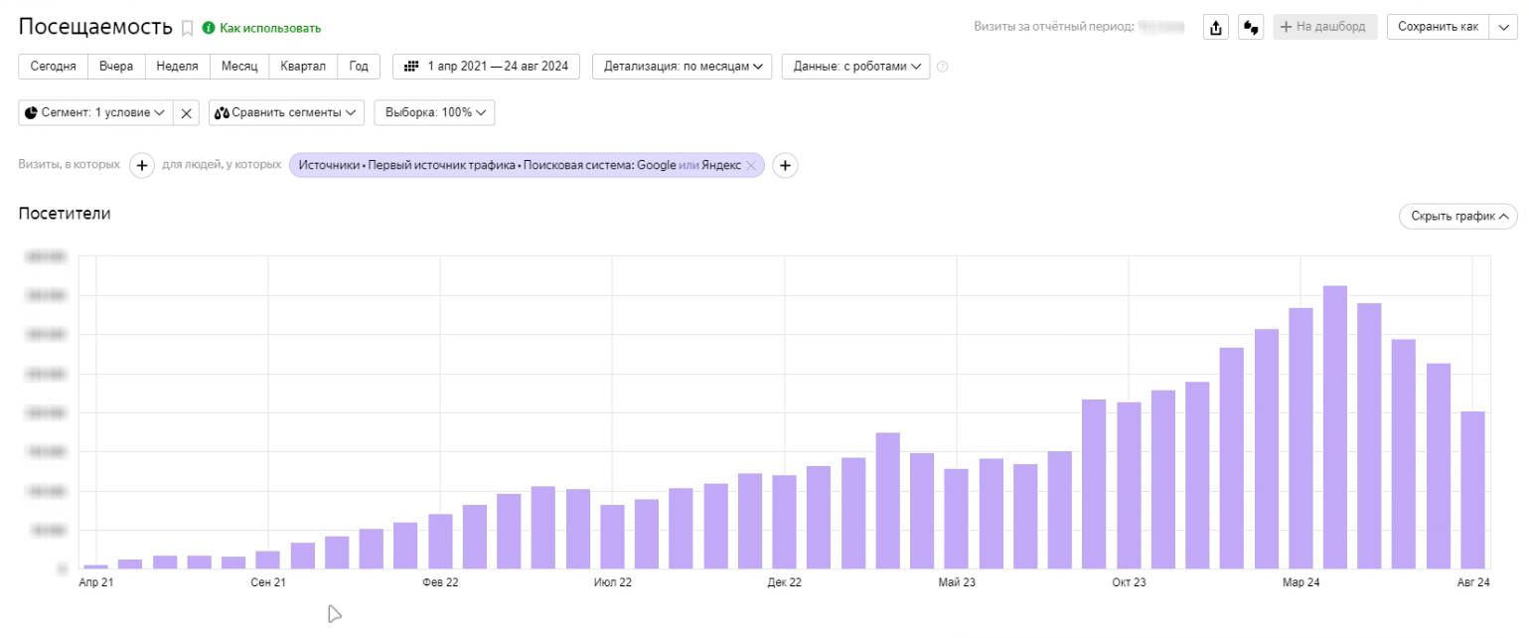Click the quote marks icon near export
The height and width of the screenshot is (638, 1529).
1250,27
